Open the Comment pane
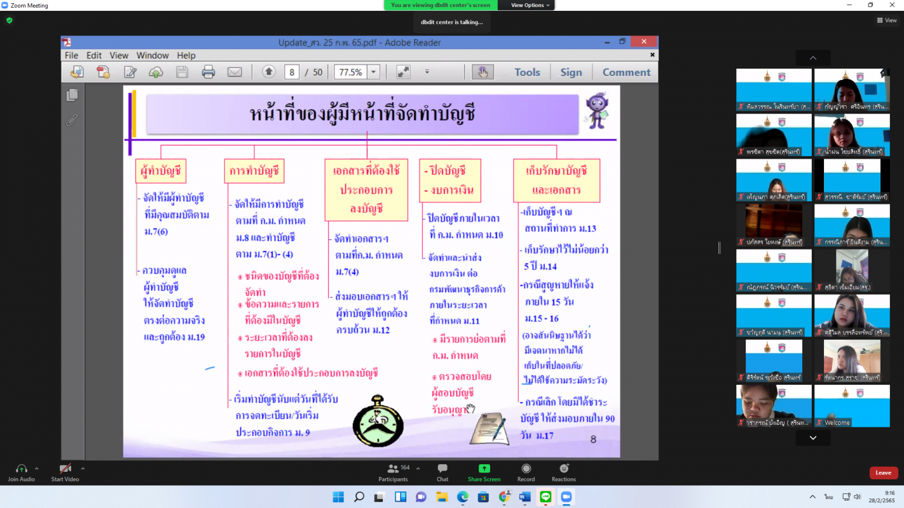Image resolution: width=904 pixels, height=508 pixels. pos(626,72)
